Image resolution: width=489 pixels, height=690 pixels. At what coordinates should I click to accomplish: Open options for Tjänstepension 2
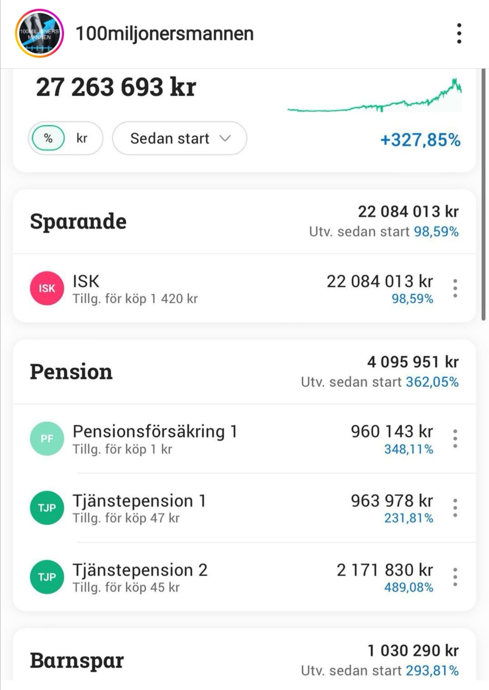click(455, 577)
